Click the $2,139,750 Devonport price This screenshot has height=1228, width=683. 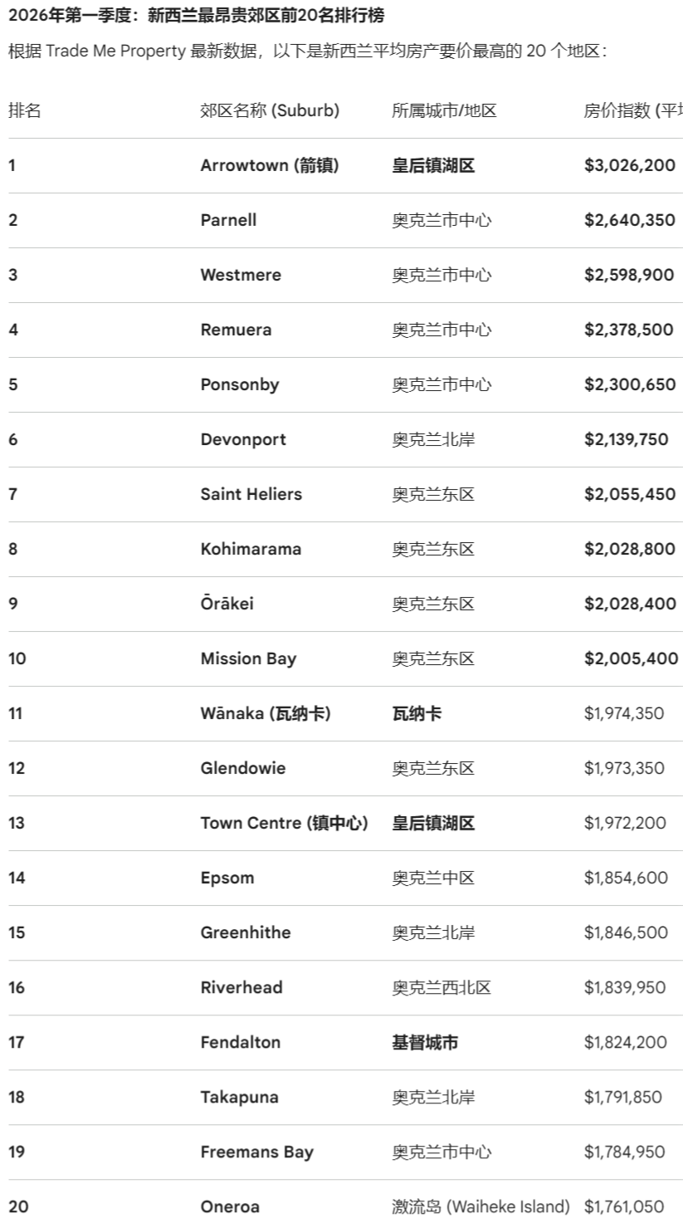626,439
